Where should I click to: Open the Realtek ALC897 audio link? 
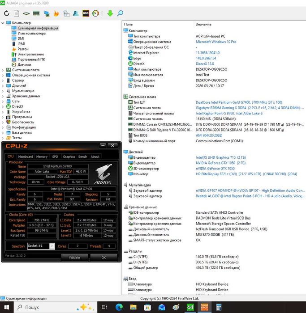click(250, 196)
